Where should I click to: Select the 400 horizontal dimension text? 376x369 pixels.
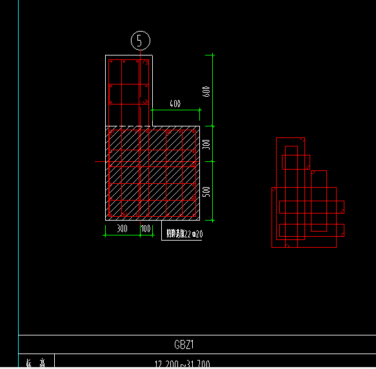(x=175, y=104)
